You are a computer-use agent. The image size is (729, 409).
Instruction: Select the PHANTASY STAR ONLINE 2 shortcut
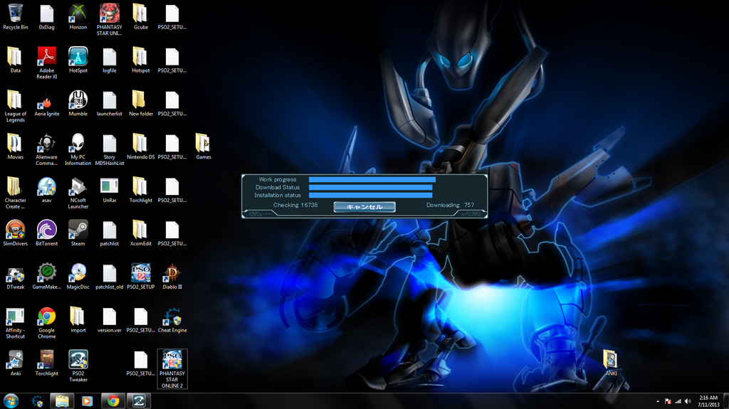[172, 368]
